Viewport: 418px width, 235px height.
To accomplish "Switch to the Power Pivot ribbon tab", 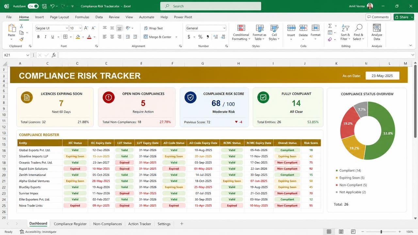I will click(x=183, y=17).
